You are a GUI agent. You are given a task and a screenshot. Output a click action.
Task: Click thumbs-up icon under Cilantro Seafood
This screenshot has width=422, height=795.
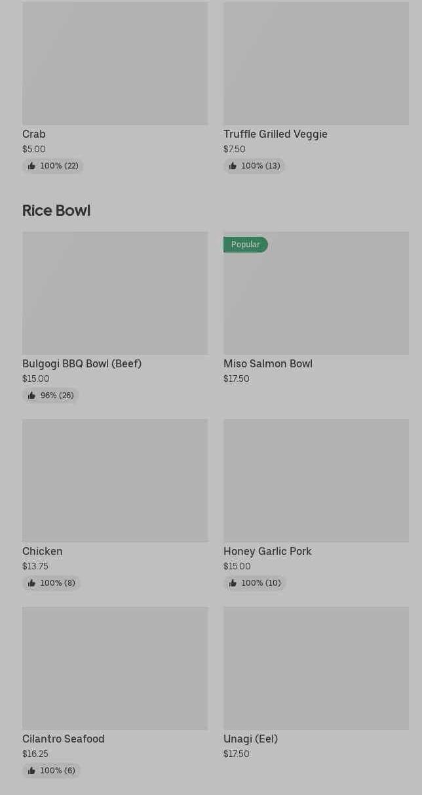pyautogui.click(x=31, y=771)
